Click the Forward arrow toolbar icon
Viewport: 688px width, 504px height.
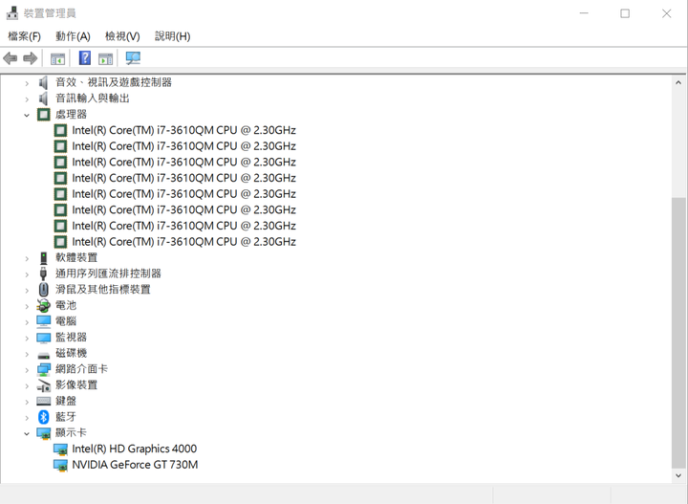pos(31,58)
